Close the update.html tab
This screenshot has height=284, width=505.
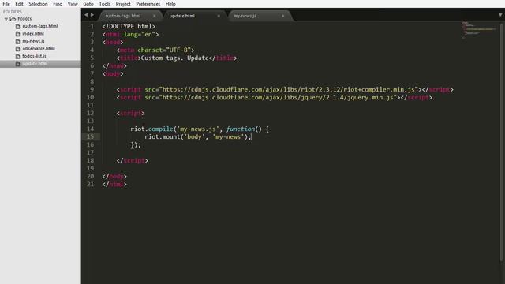(219, 16)
